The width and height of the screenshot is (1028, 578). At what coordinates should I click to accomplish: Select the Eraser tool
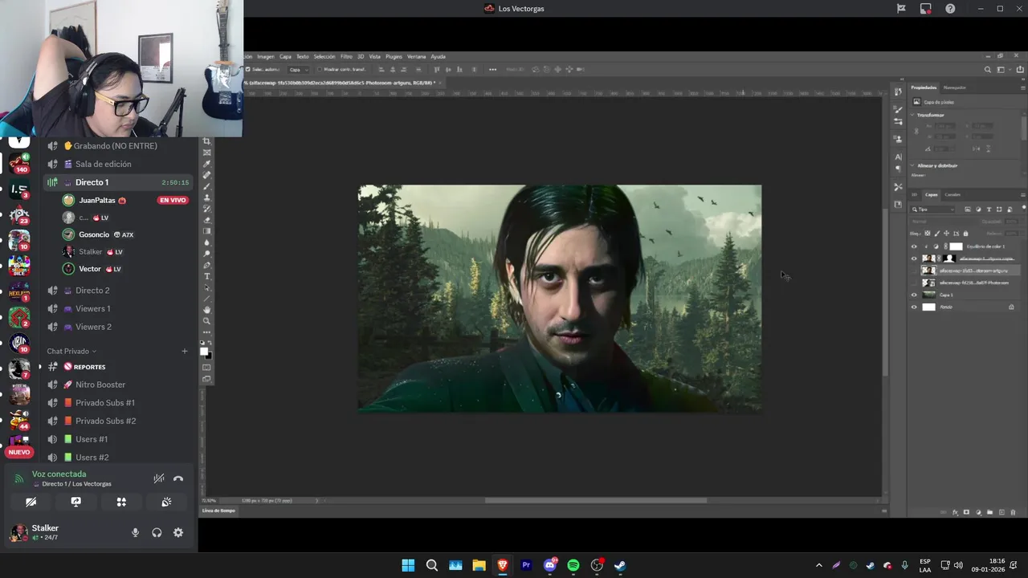point(206,220)
